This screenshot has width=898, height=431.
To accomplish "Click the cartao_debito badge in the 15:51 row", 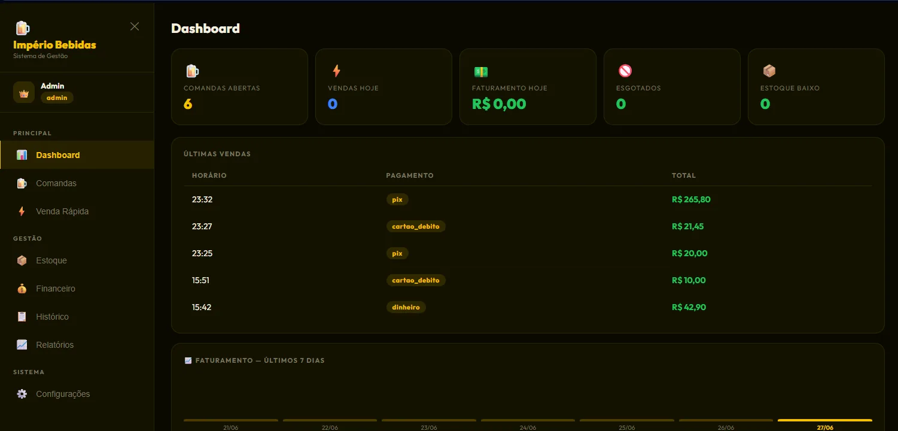I will click(416, 280).
